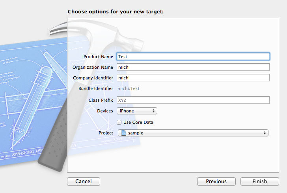Click the Finish button
This screenshot has width=287, height=193.
(259, 181)
